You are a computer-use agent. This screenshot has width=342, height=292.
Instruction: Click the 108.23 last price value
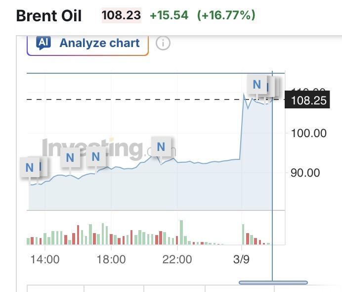(x=121, y=15)
